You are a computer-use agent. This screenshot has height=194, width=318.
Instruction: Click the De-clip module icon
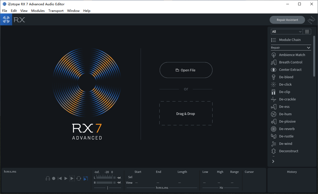coord(274,92)
